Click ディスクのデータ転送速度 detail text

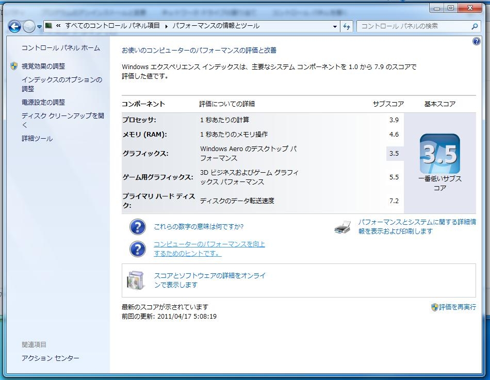click(x=237, y=201)
